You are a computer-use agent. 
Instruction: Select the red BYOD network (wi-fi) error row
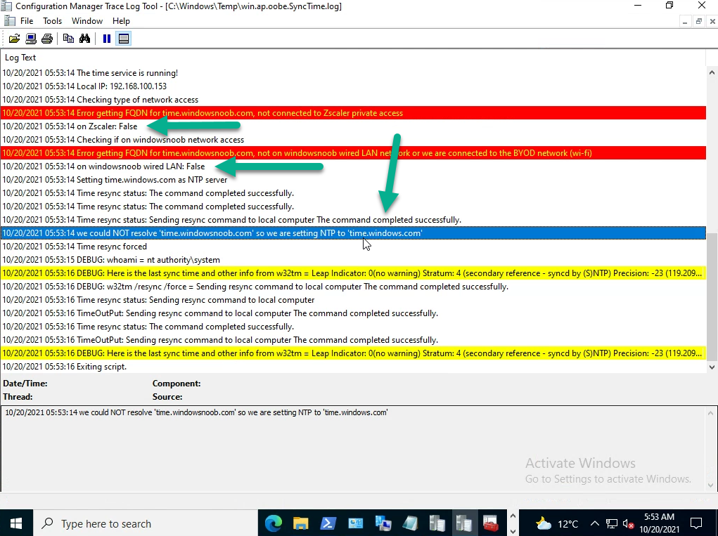[x=354, y=152]
